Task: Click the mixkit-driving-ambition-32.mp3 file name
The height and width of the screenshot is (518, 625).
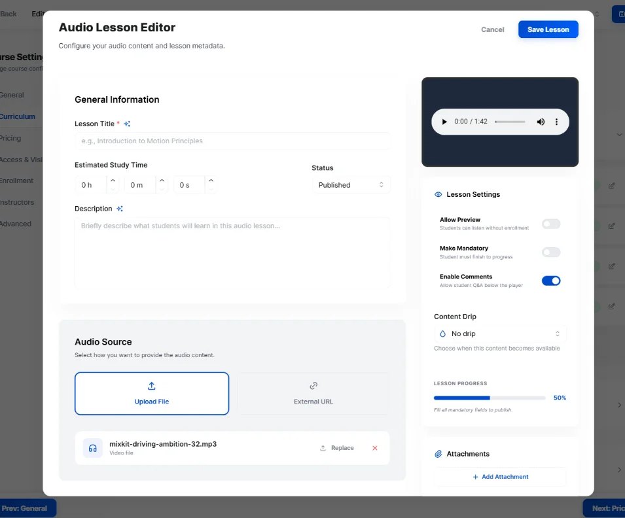Action: coord(163,444)
